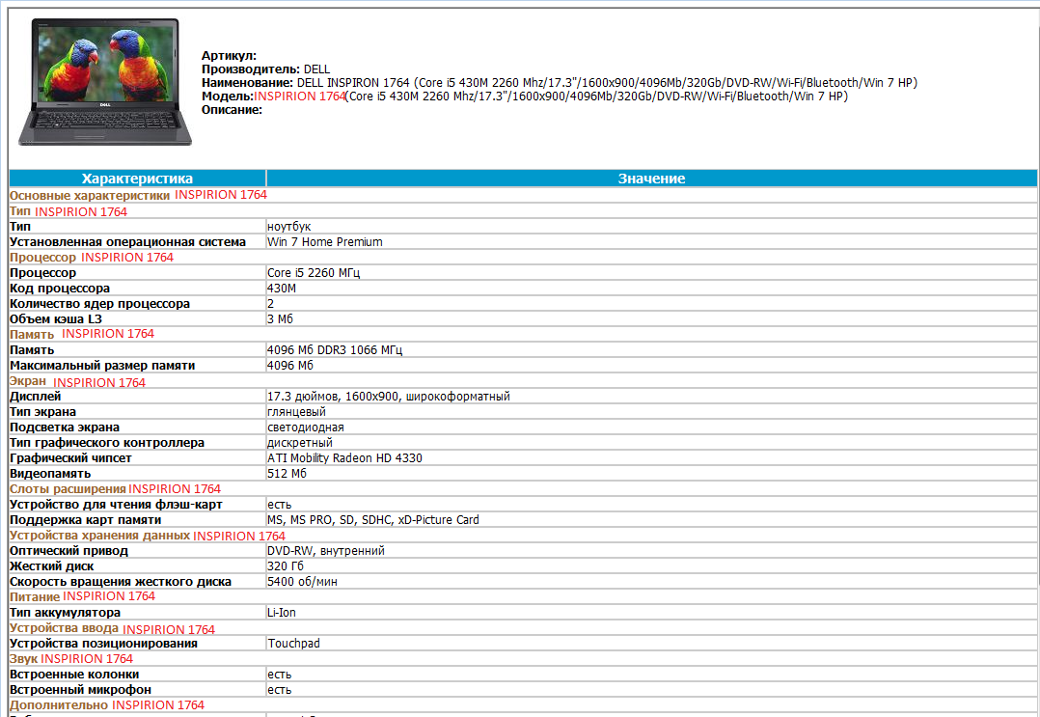Image resolution: width=1040 pixels, height=717 pixels.
Task: Click 'Устройства позиционирования' row label
Action: (x=103, y=644)
